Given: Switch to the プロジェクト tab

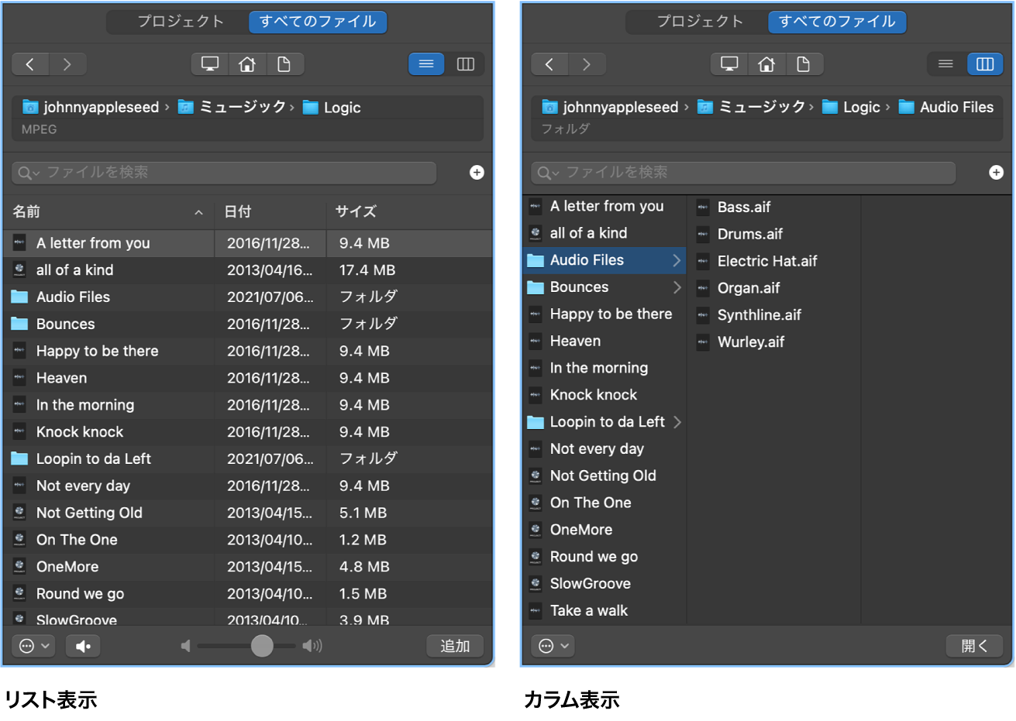Looking at the screenshot, I should click(179, 22).
